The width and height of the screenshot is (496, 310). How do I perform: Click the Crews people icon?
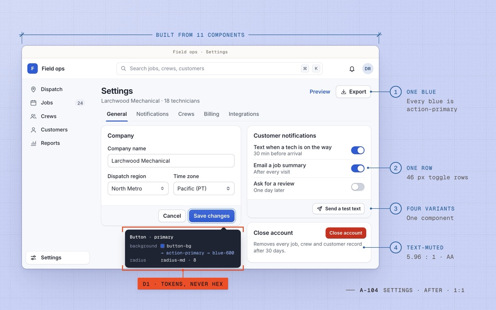coord(33,117)
